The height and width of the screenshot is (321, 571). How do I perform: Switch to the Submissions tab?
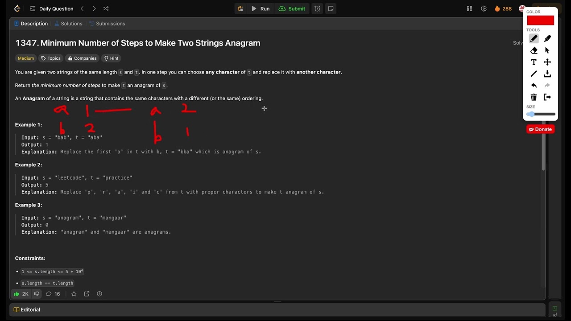pos(107,24)
